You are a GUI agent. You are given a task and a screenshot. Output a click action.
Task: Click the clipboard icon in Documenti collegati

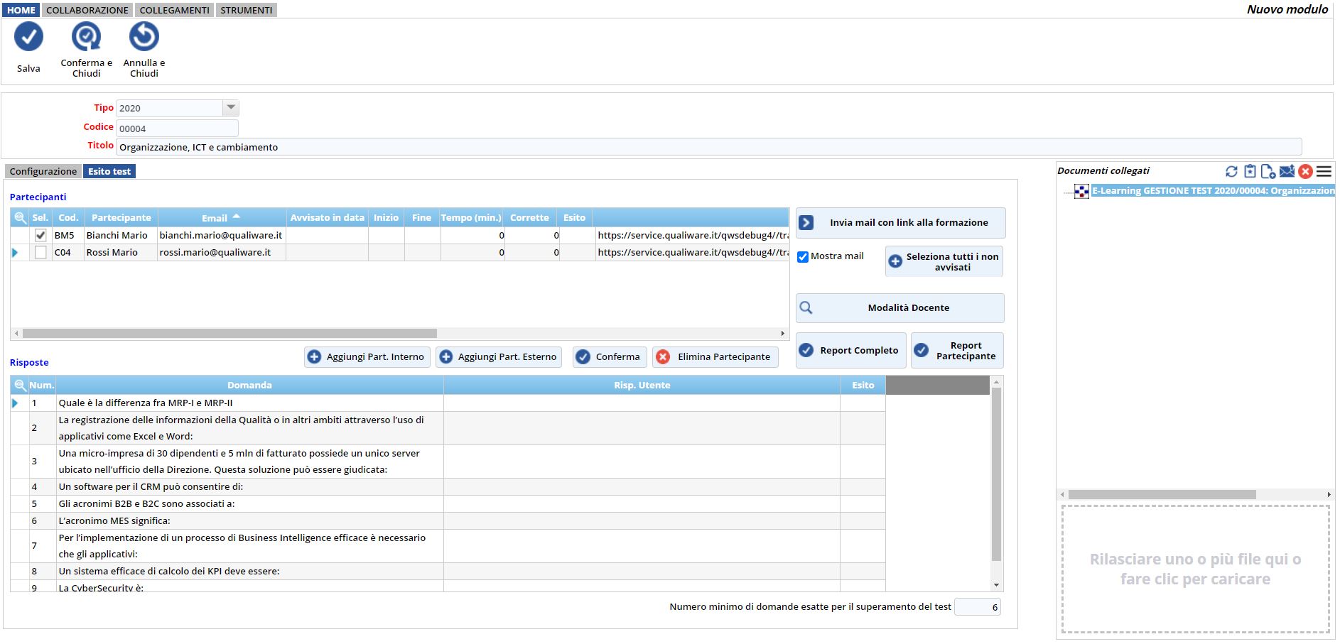[1250, 171]
